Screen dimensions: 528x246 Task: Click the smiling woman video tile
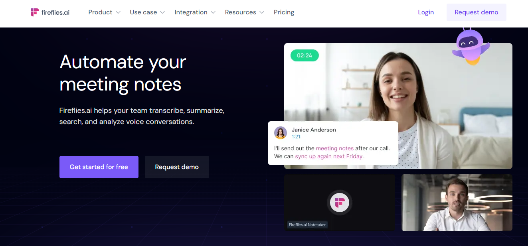pyautogui.click(x=398, y=106)
